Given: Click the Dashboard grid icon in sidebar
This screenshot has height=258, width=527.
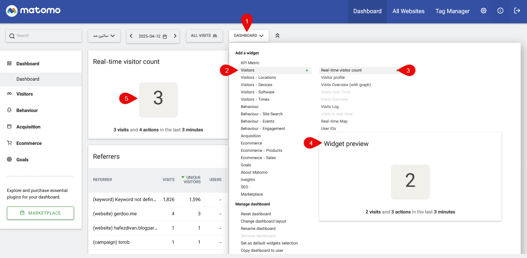Looking at the screenshot, I should click(x=9, y=63).
